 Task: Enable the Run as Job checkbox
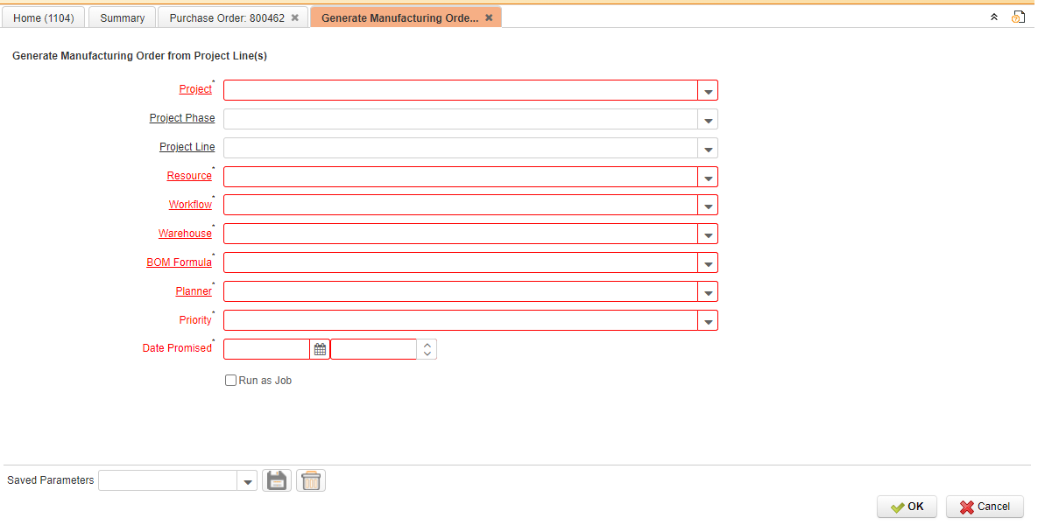click(x=230, y=381)
